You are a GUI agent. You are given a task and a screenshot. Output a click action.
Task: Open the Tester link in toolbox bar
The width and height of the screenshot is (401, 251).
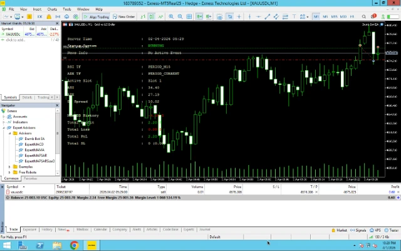(392, 230)
